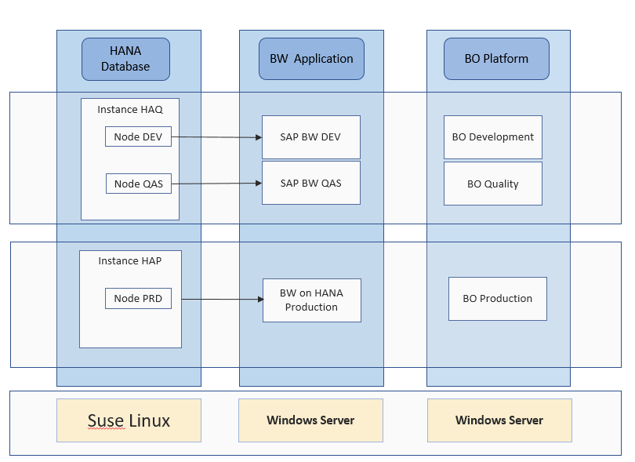The width and height of the screenshot is (635, 462).
Task: Click the BW on HANA Production box
Action: (312, 300)
